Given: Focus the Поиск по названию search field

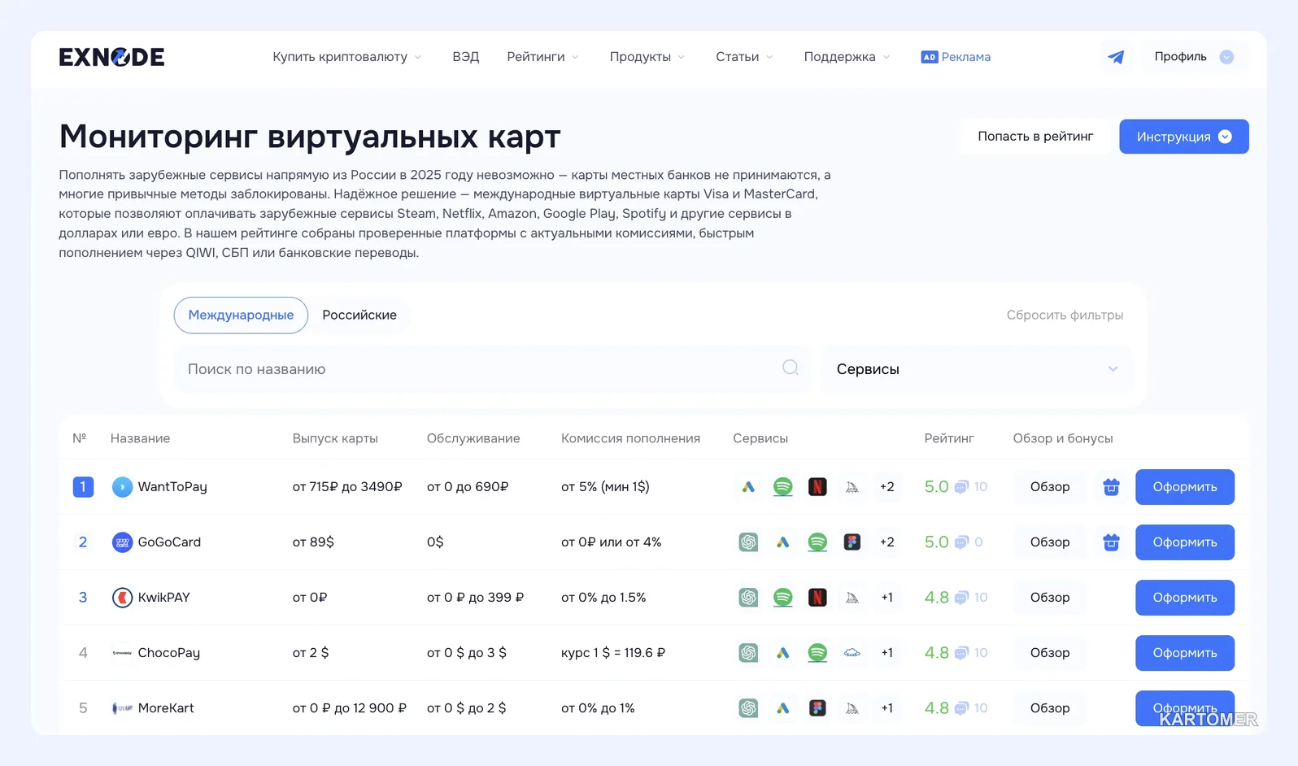Looking at the screenshot, I should [491, 369].
